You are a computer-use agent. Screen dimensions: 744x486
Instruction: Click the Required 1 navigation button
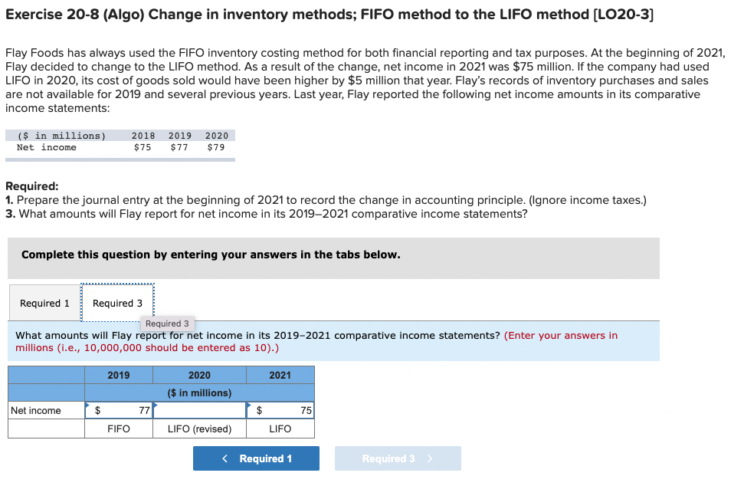tap(256, 458)
